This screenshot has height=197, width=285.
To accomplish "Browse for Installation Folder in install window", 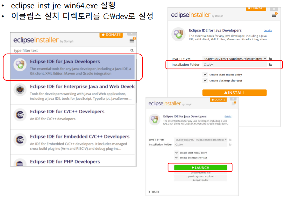I will point(271,65).
